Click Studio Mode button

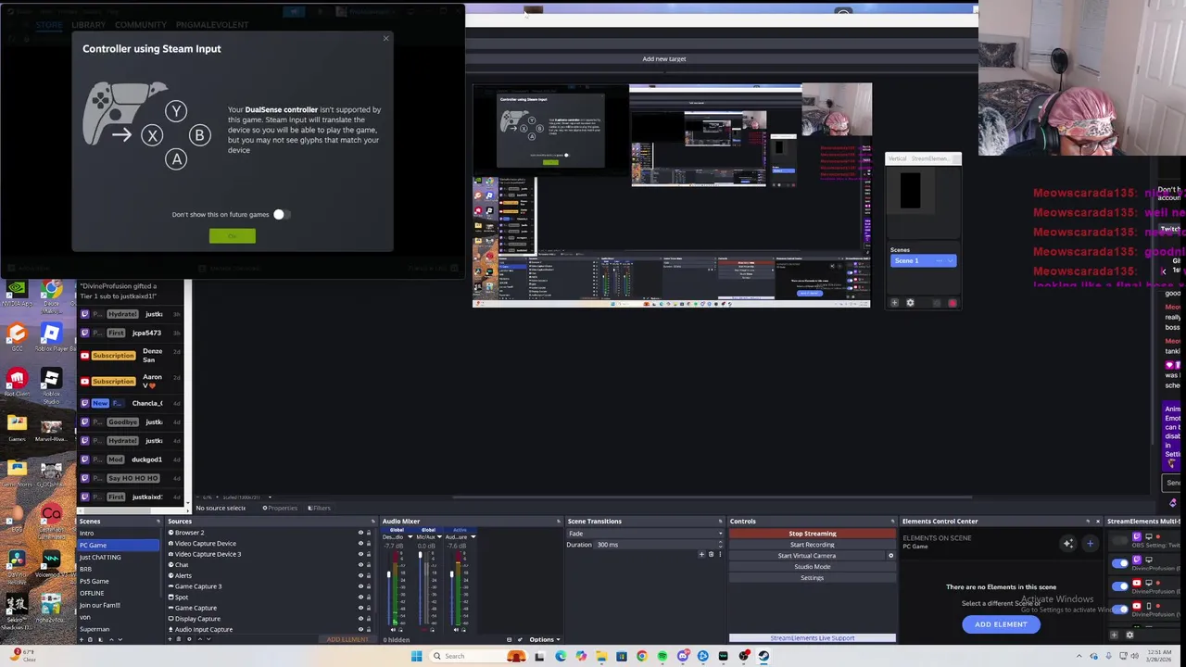812,567
